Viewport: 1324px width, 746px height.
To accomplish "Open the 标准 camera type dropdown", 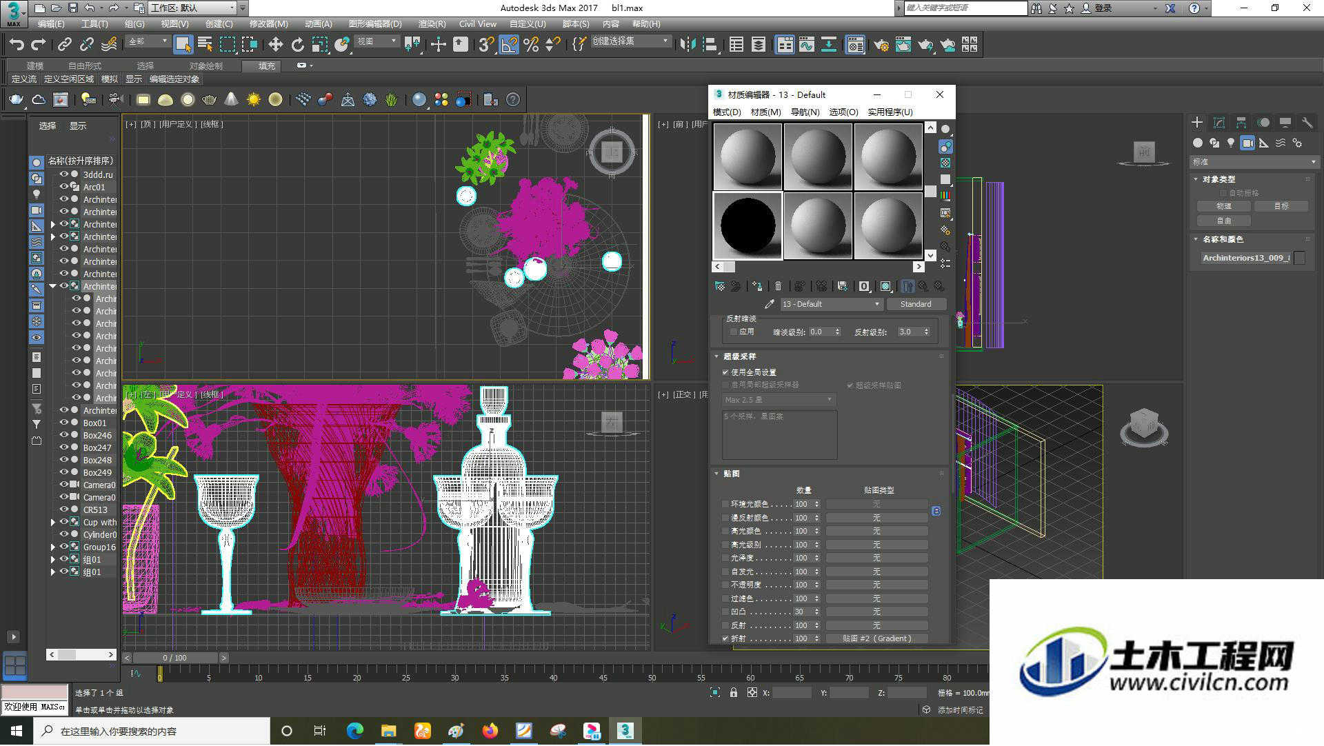I will (1254, 162).
